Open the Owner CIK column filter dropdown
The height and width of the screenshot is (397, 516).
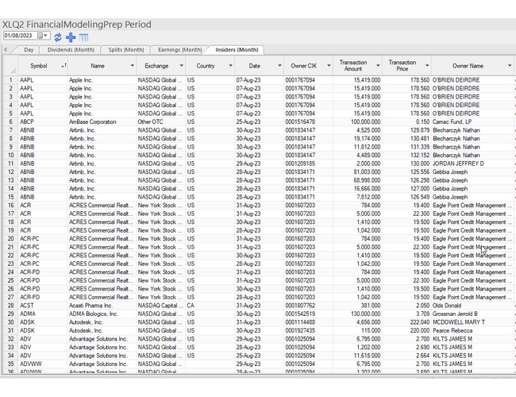point(329,66)
